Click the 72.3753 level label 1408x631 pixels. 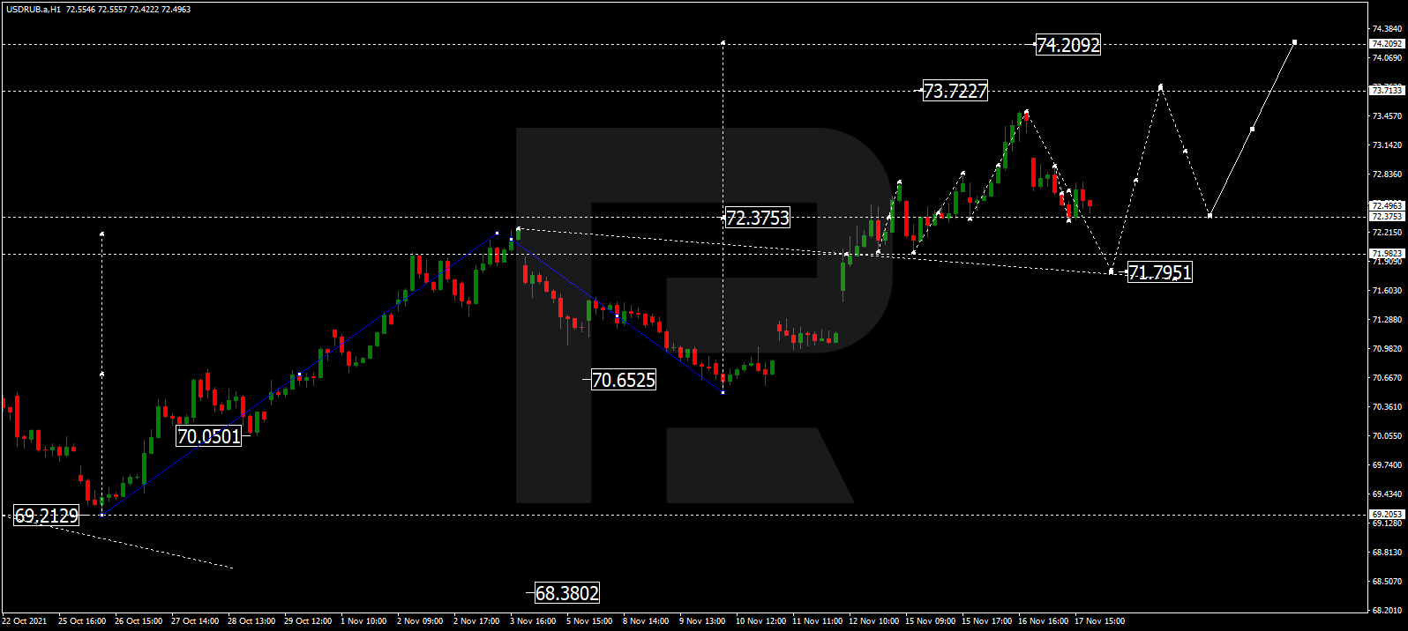click(757, 218)
